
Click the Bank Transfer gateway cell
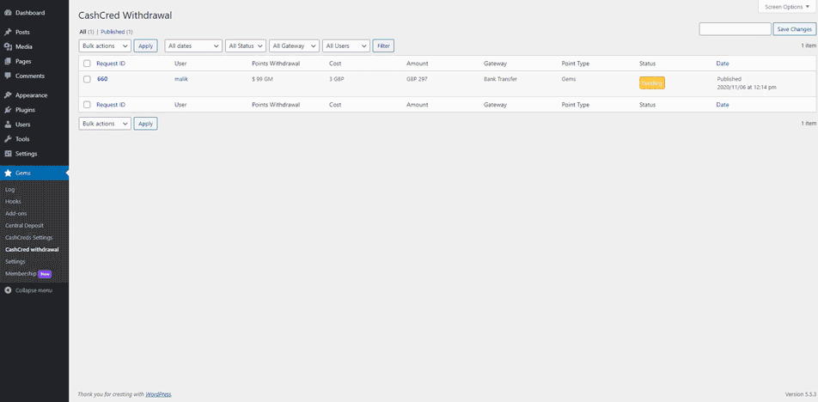click(501, 79)
